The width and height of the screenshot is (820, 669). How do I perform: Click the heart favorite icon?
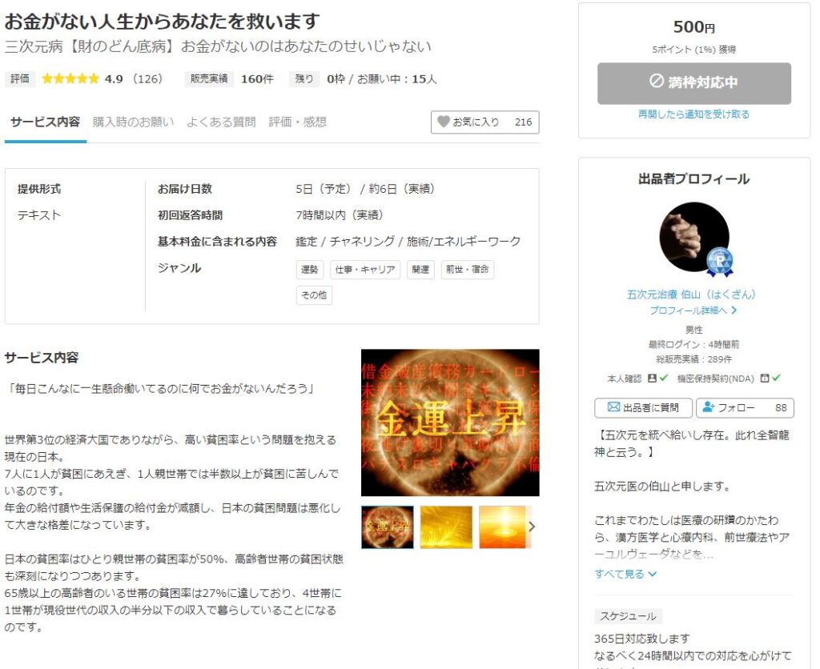point(443,122)
